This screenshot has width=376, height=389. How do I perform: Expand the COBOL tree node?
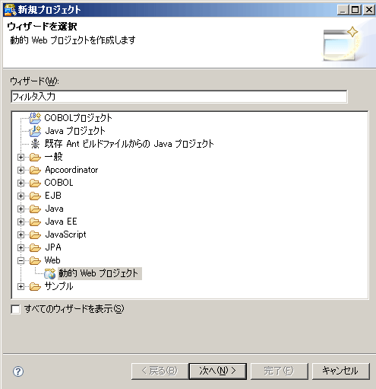(x=21, y=183)
